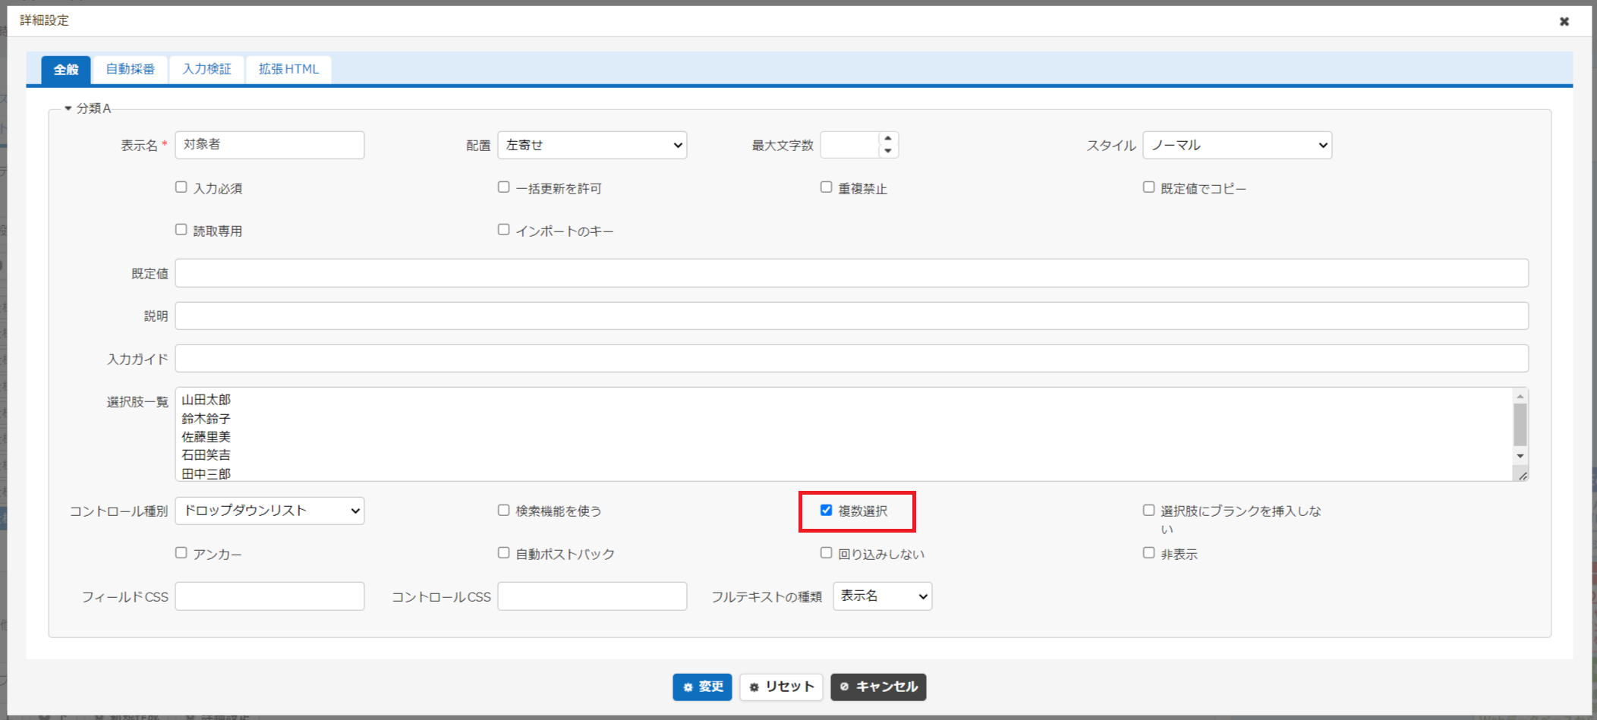Click the リセット button

pyautogui.click(x=781, y=687)
